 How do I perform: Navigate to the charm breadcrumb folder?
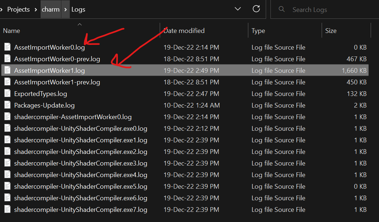tap(50, 9)
